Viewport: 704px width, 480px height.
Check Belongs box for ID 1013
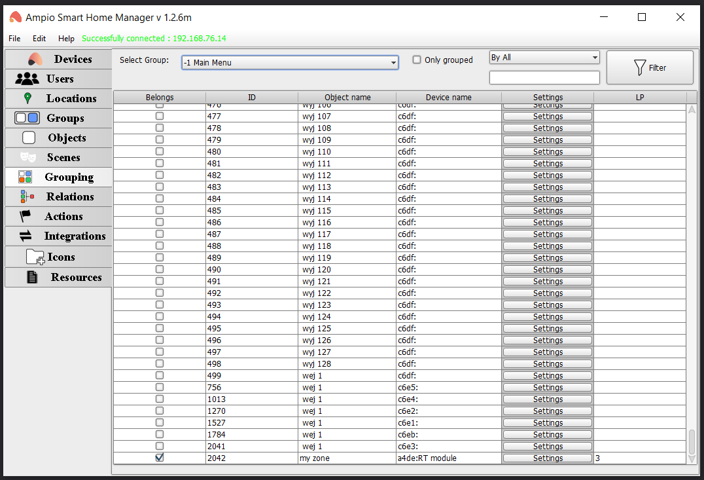coord(160,399)
